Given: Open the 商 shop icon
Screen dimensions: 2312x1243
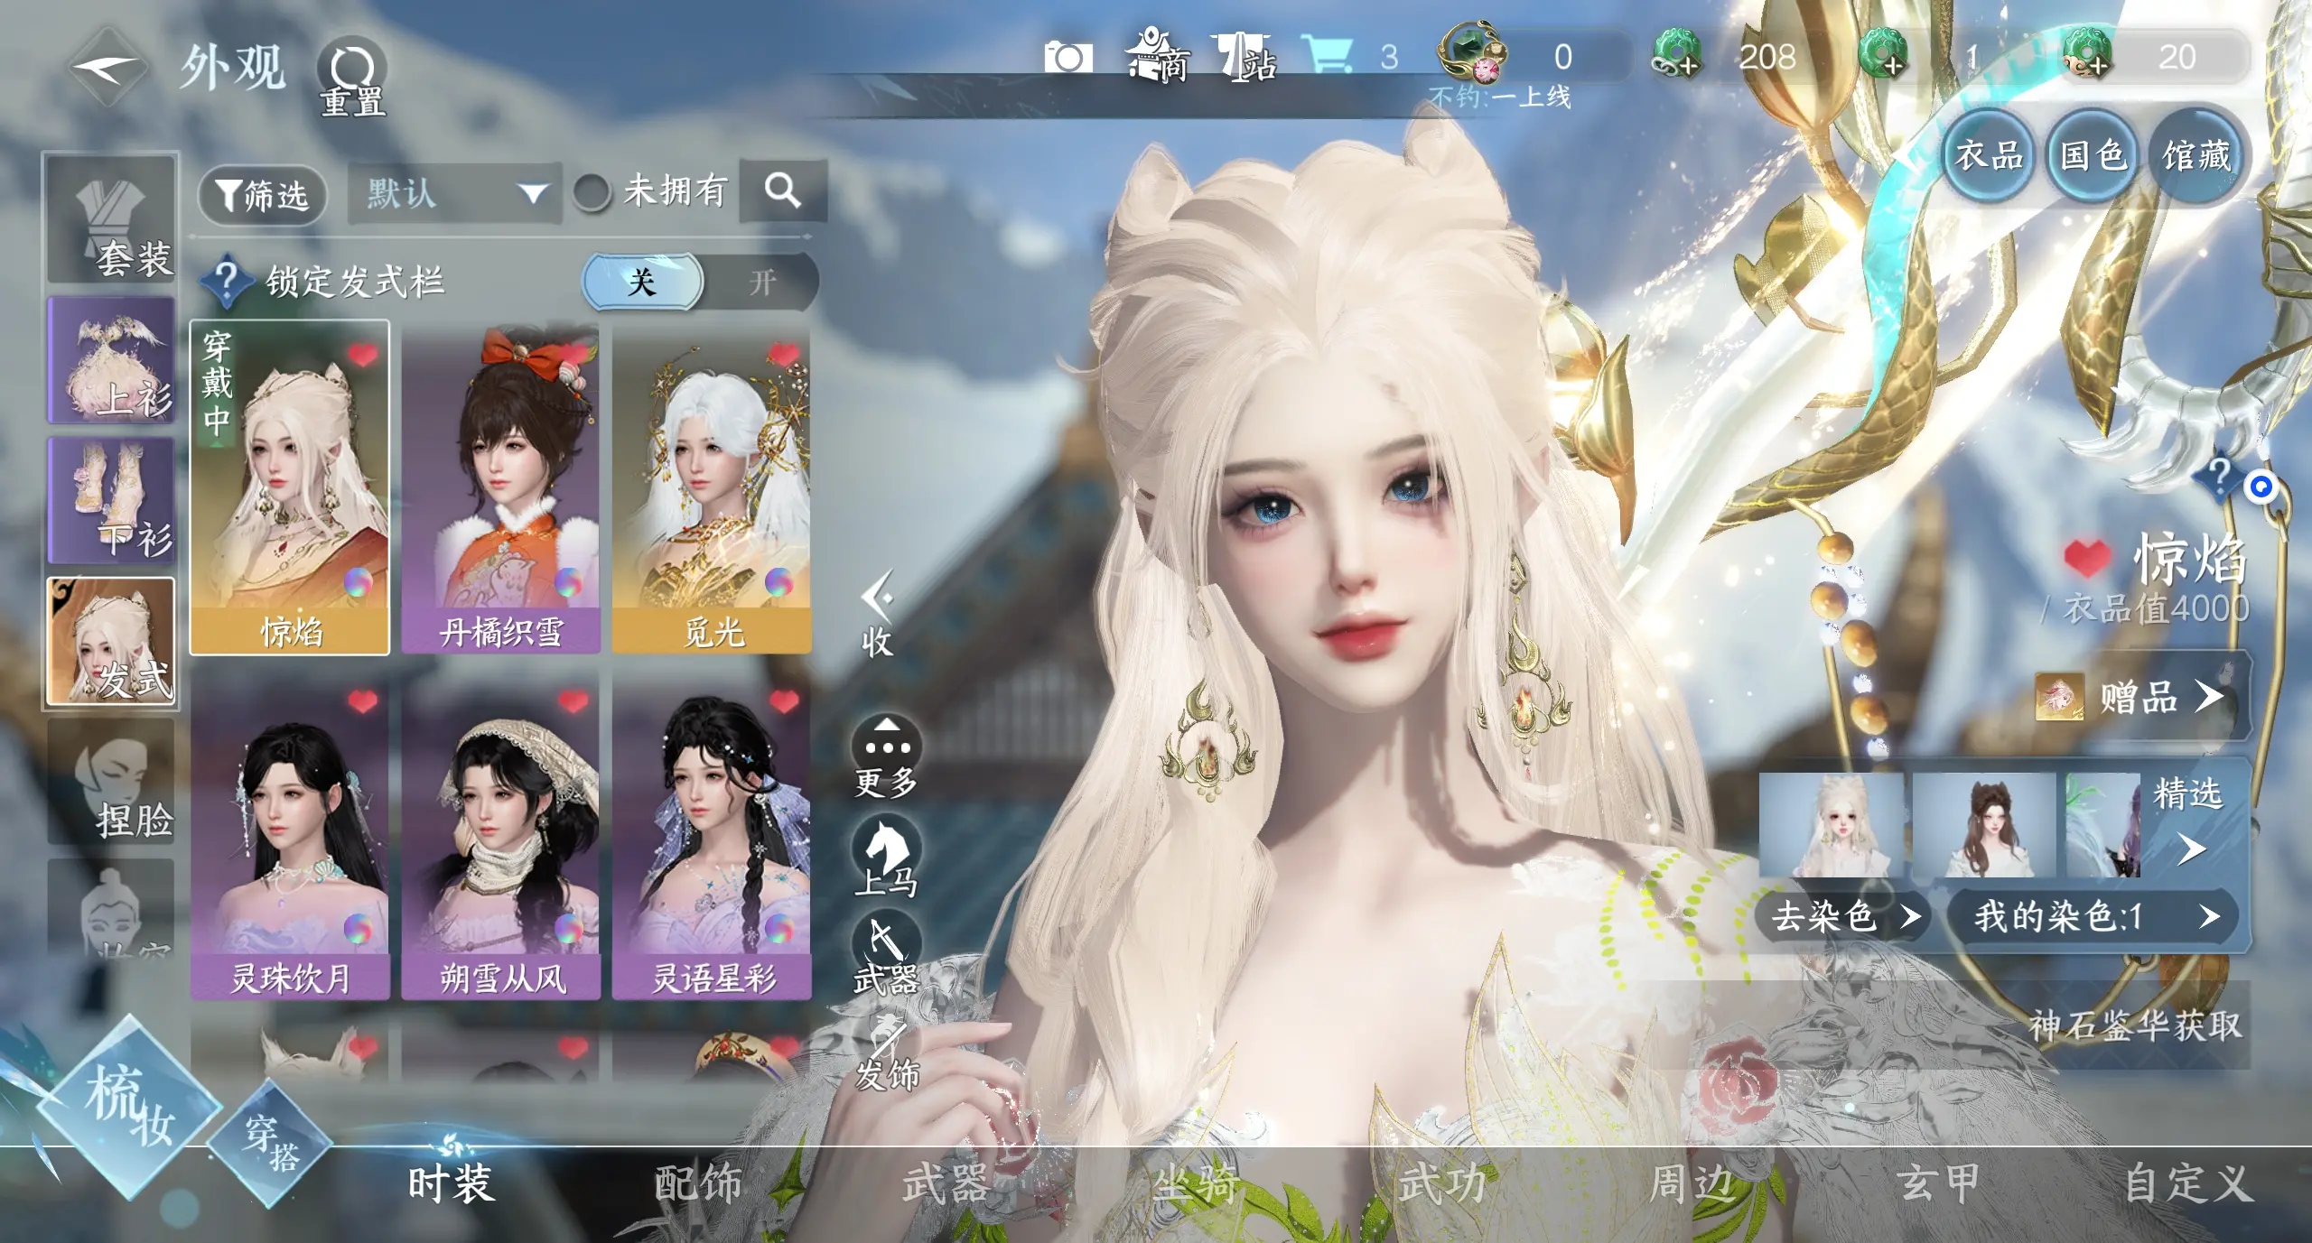Looking at the screenshot, I should (x=1158, y=56).
